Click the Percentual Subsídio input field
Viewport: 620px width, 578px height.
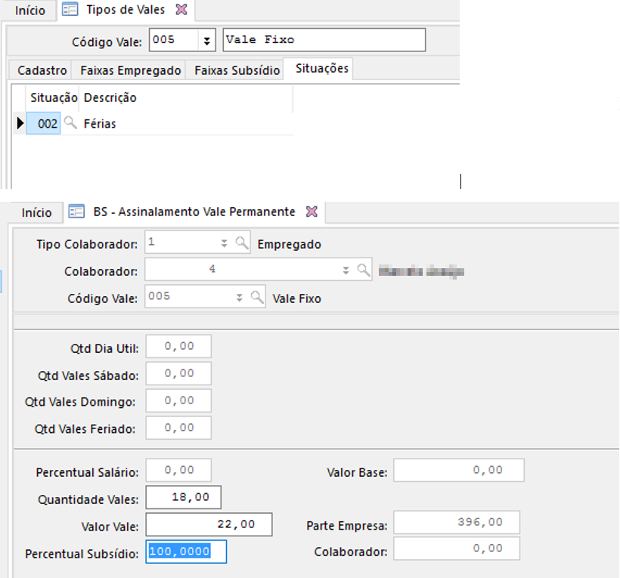pyautogui.click(x=187, y=552)
